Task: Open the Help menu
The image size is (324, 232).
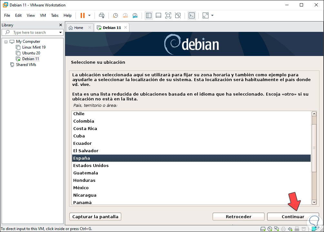Action: [x=67, y=15]
